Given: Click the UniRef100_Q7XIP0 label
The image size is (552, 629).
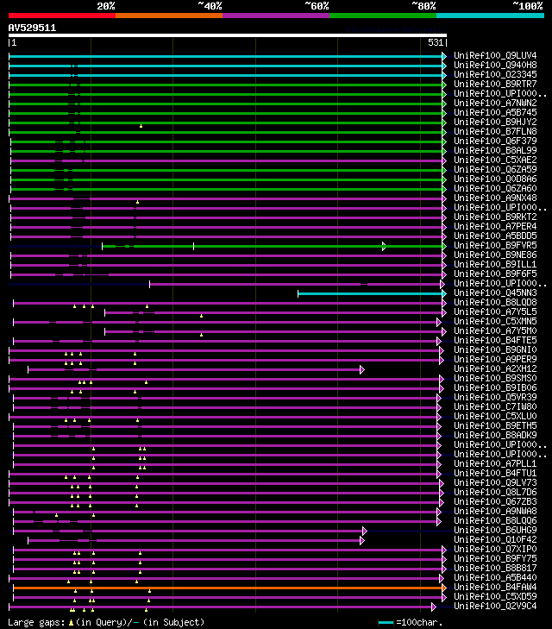Looking at the screenshot, I should point(495,549).
